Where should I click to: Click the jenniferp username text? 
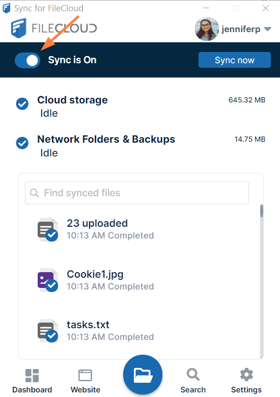(241, 29)
